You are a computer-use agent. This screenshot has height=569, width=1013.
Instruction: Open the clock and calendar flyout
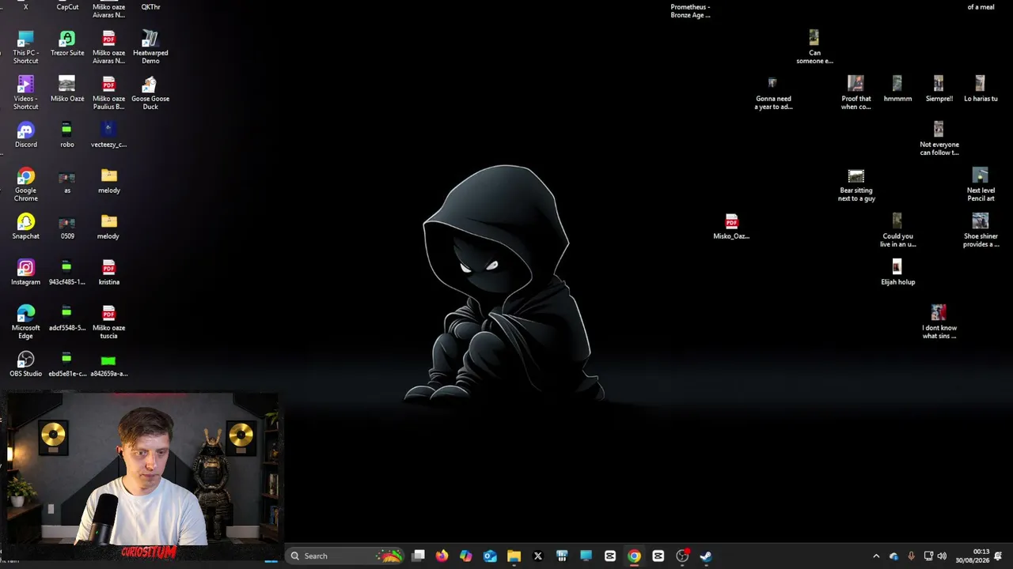click(972, 556)
